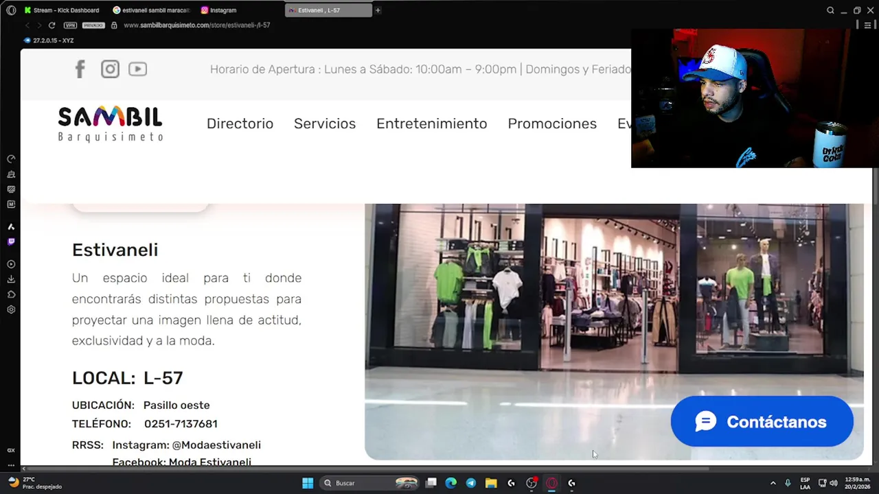Click the Pasillo oeste location text
The image size is (879, 494).
[176, 405]
